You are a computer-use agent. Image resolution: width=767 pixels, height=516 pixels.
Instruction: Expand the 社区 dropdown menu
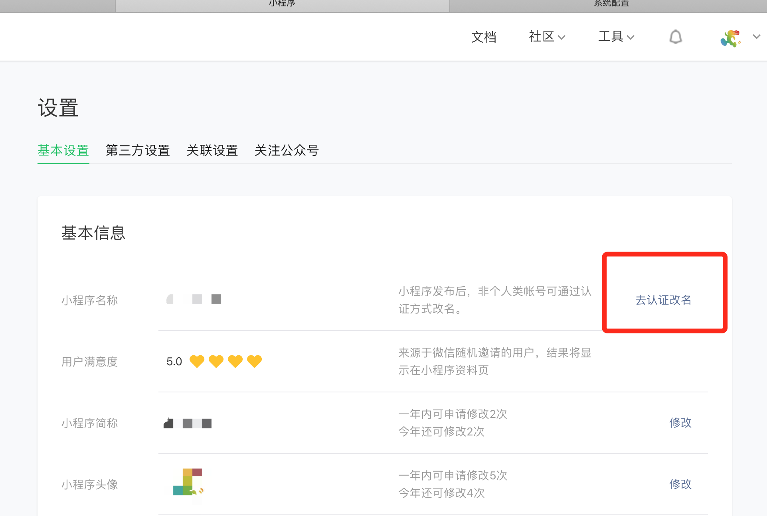pos(547,37)
